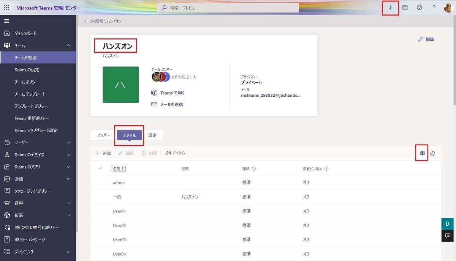456x261 pixels.
Task: Click the User02 channel row
Action: coord(266,225)
